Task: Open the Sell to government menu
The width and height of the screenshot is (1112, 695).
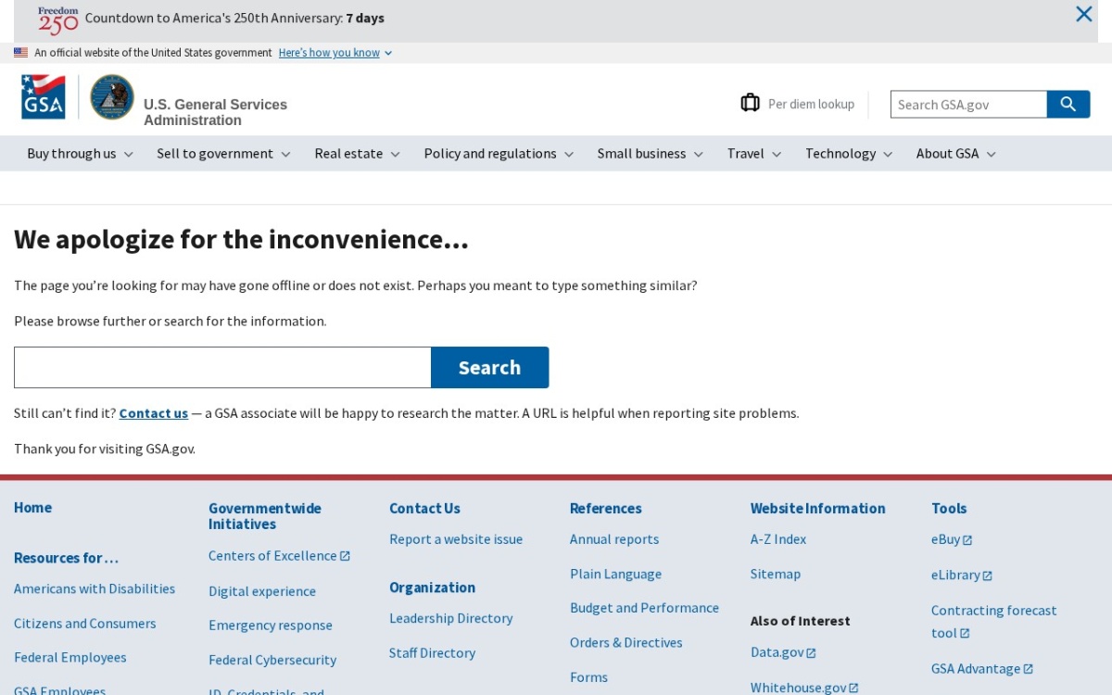Action: (x=223, y=154)
